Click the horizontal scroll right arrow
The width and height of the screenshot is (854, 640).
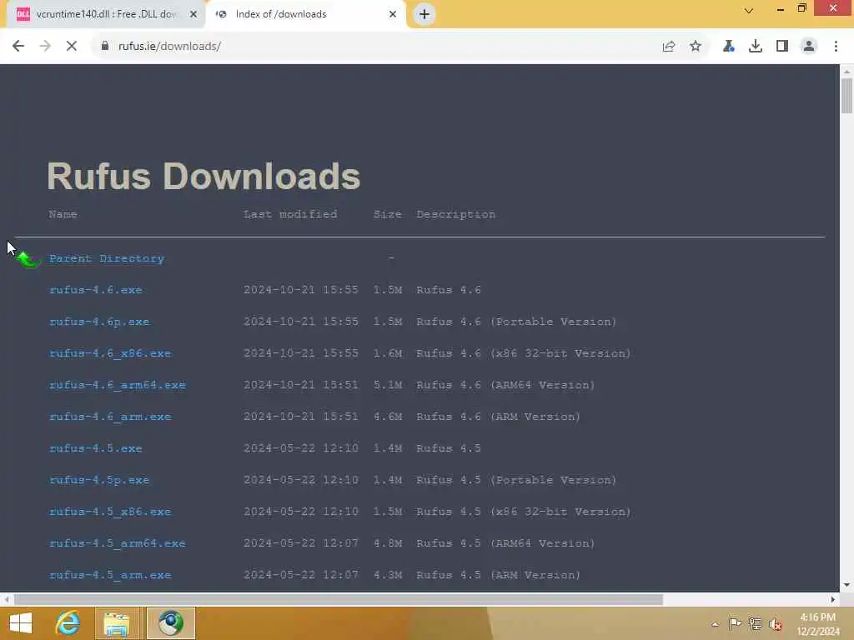pyautogui.click(x=833, y=599)
